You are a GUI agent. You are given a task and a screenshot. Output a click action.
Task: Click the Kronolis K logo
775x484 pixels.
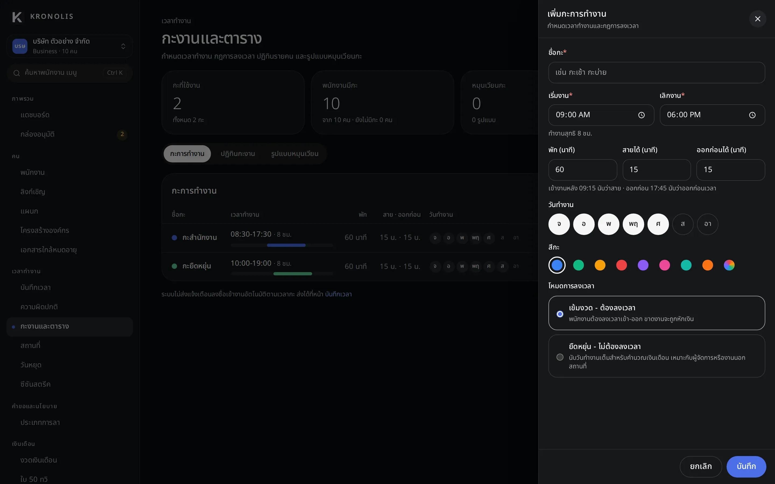pos(17,17)
